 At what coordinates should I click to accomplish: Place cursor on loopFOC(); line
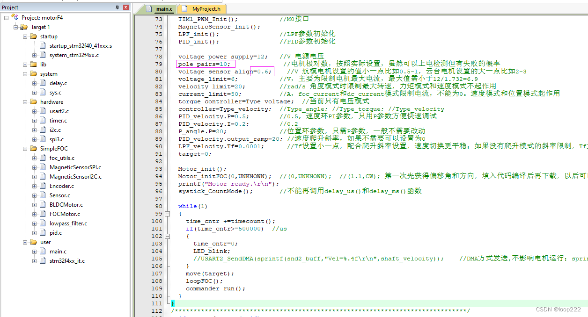(205, 281)
